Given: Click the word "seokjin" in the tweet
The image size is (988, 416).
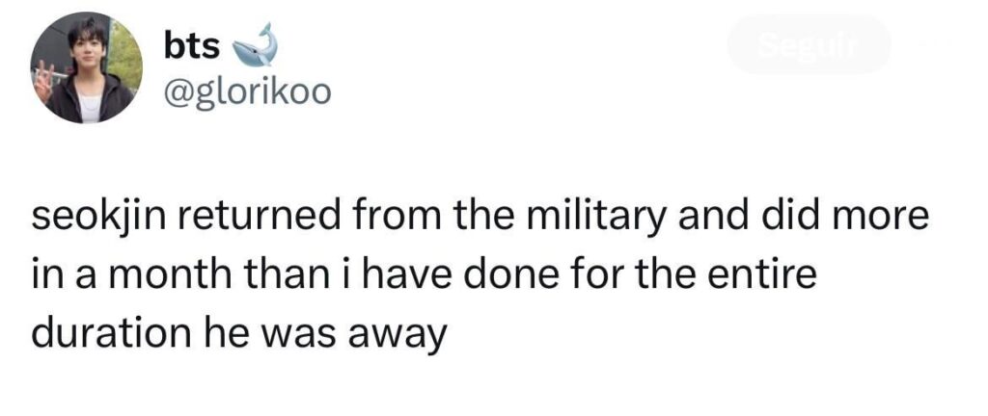Looking at the screenshot, I should (93, 218).
